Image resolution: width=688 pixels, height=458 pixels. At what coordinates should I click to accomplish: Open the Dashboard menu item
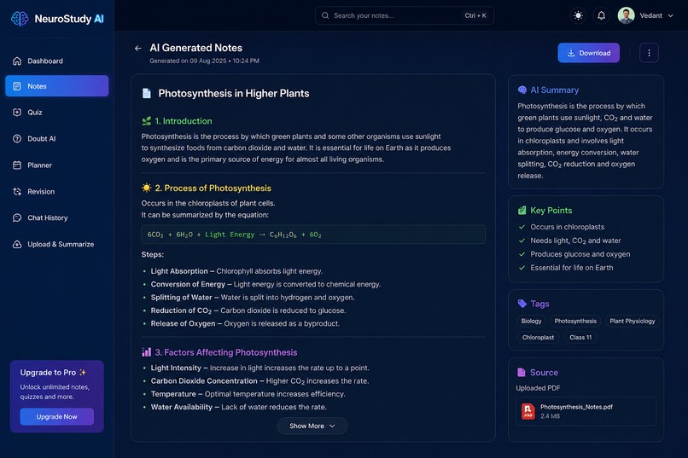tap(57, 61)
